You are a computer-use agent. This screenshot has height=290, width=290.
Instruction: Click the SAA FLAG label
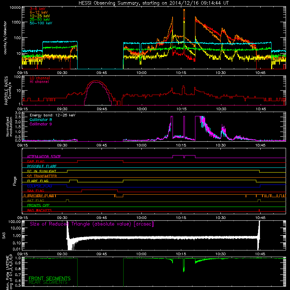36,191
